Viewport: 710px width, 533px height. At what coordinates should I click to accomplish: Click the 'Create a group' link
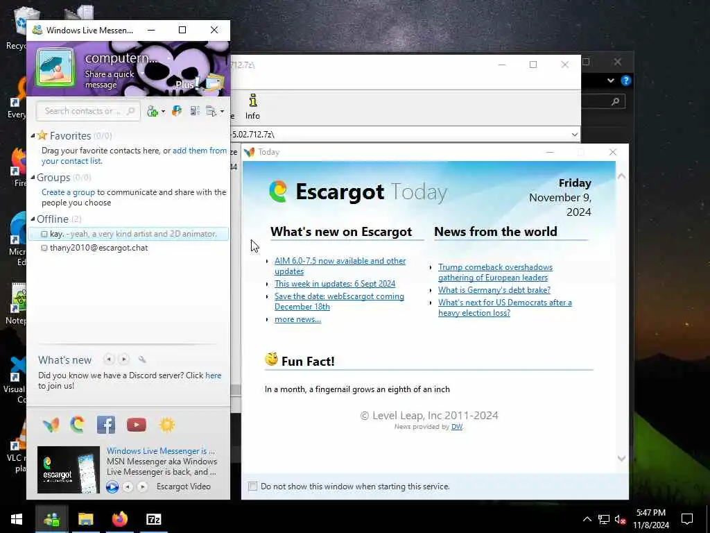click(x=69, y=192)
